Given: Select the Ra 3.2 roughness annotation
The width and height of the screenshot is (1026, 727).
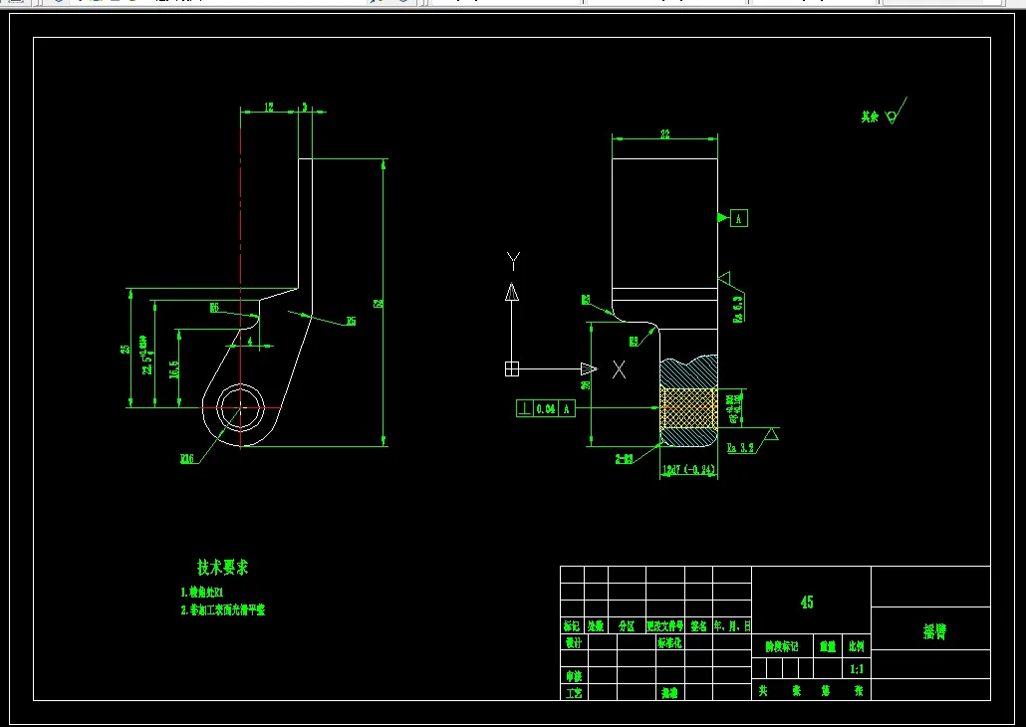Looking at the screenshot, I should point(741,448).
